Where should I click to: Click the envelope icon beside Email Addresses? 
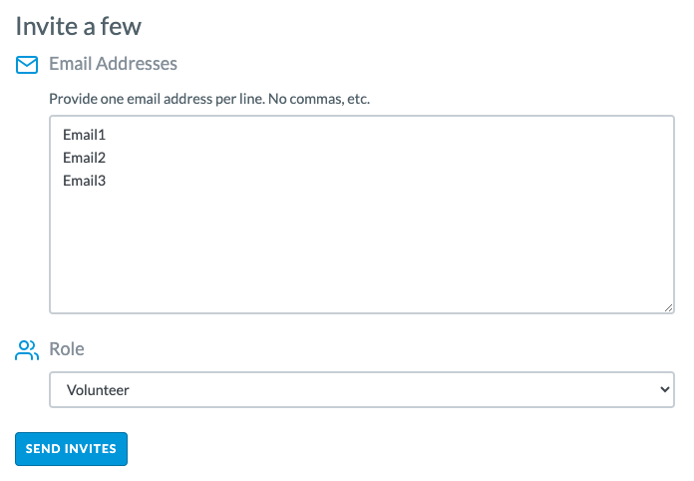coord(27,65)
